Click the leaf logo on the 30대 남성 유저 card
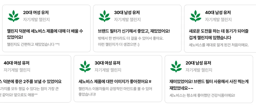This screenshot has height=107, width=256. coord(104,16)
